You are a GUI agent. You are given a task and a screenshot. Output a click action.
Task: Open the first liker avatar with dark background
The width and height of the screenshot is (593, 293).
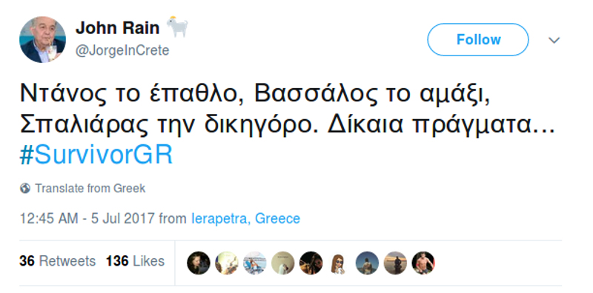[x=199, y=263]
